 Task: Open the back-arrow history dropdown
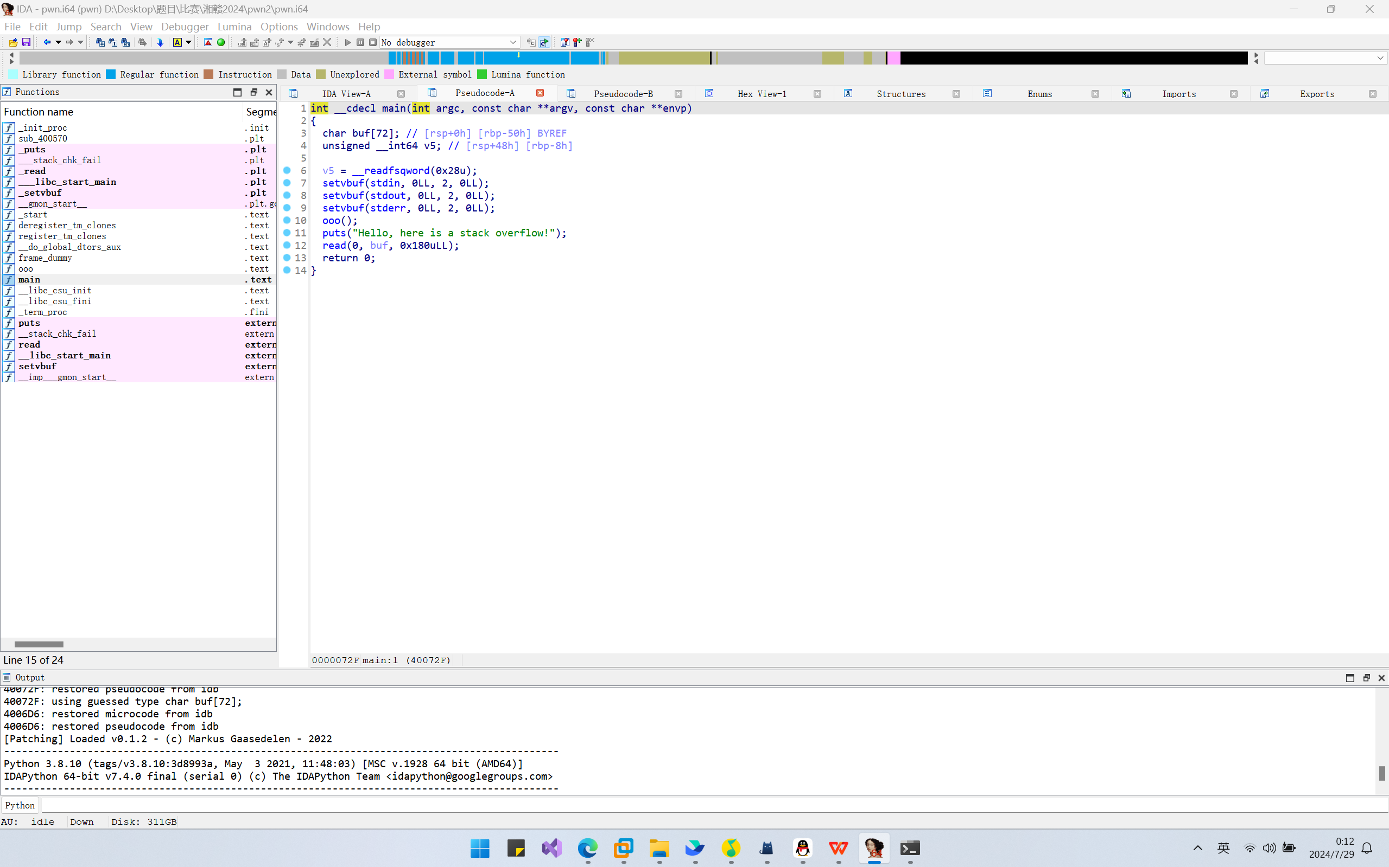click(58, 42)
